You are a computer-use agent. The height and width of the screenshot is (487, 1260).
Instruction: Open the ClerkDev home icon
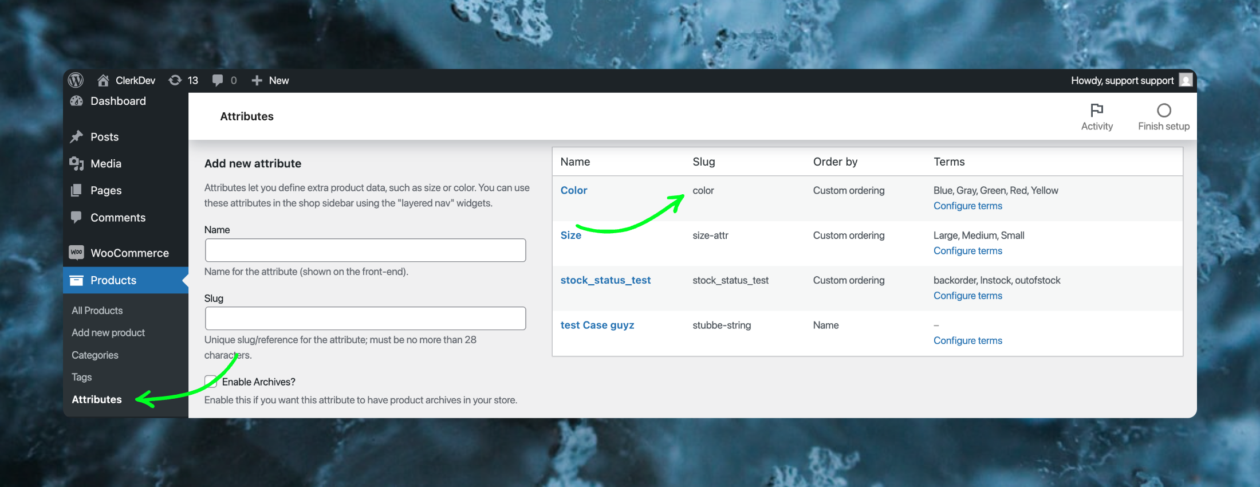(x=103, y=80)
